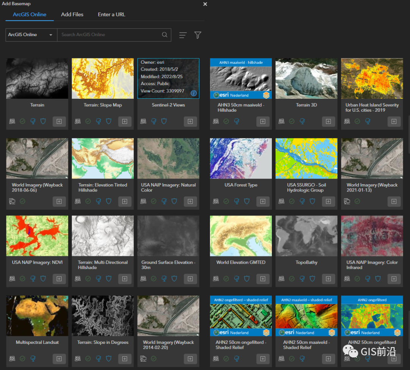Click the globe icon under AHN2 50cm maaiveld - Shaded Relief

[x=302, y=359]
